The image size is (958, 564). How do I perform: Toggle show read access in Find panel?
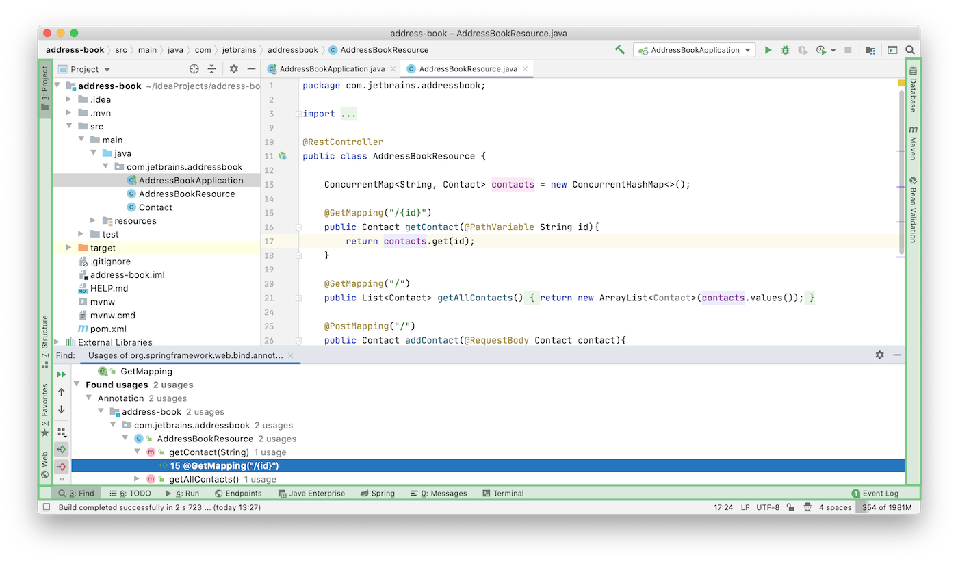62,450
